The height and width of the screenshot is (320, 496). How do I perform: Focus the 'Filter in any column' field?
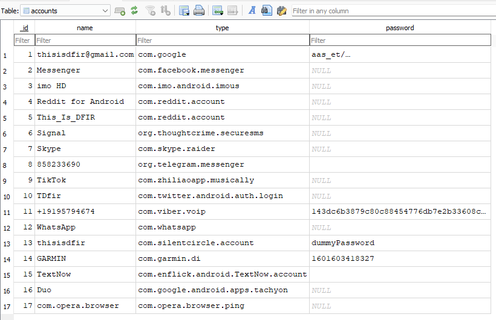pyautogui.click(x=394, y=11)
